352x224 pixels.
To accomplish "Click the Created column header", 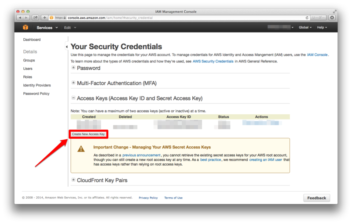I will click(89, 117).
